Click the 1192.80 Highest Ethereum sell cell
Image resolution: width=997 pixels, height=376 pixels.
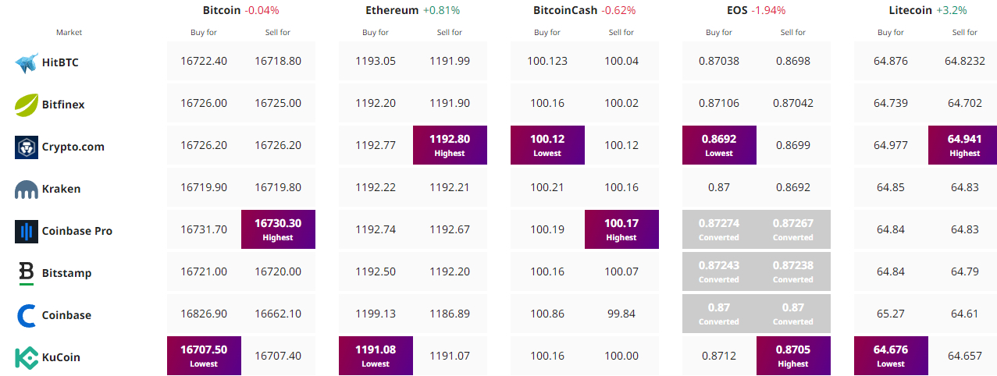(450, 145)
